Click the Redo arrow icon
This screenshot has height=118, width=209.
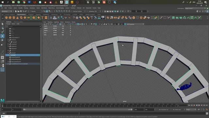pyautogui.click(x=26, y=11)
